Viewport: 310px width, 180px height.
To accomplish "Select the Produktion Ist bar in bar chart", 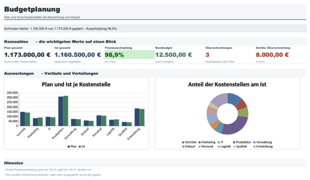I will pyautogui.click(x=66, y=111).
